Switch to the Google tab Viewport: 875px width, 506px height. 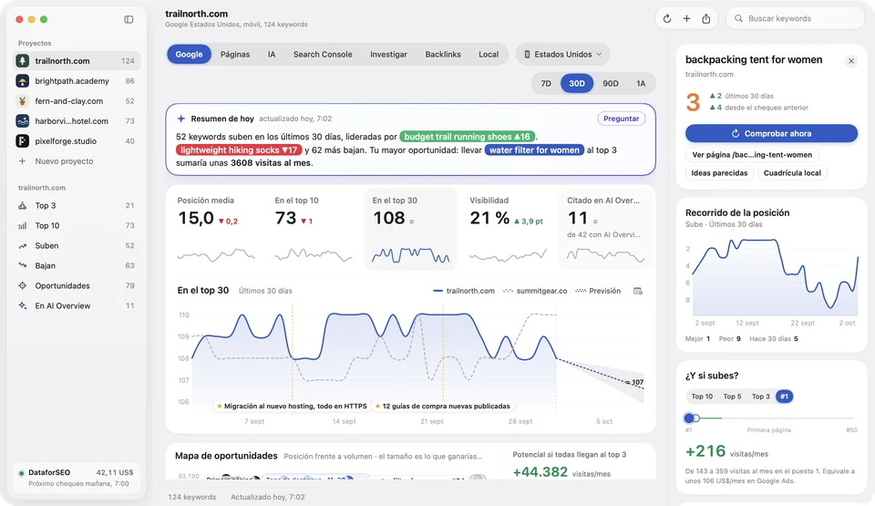190,54
